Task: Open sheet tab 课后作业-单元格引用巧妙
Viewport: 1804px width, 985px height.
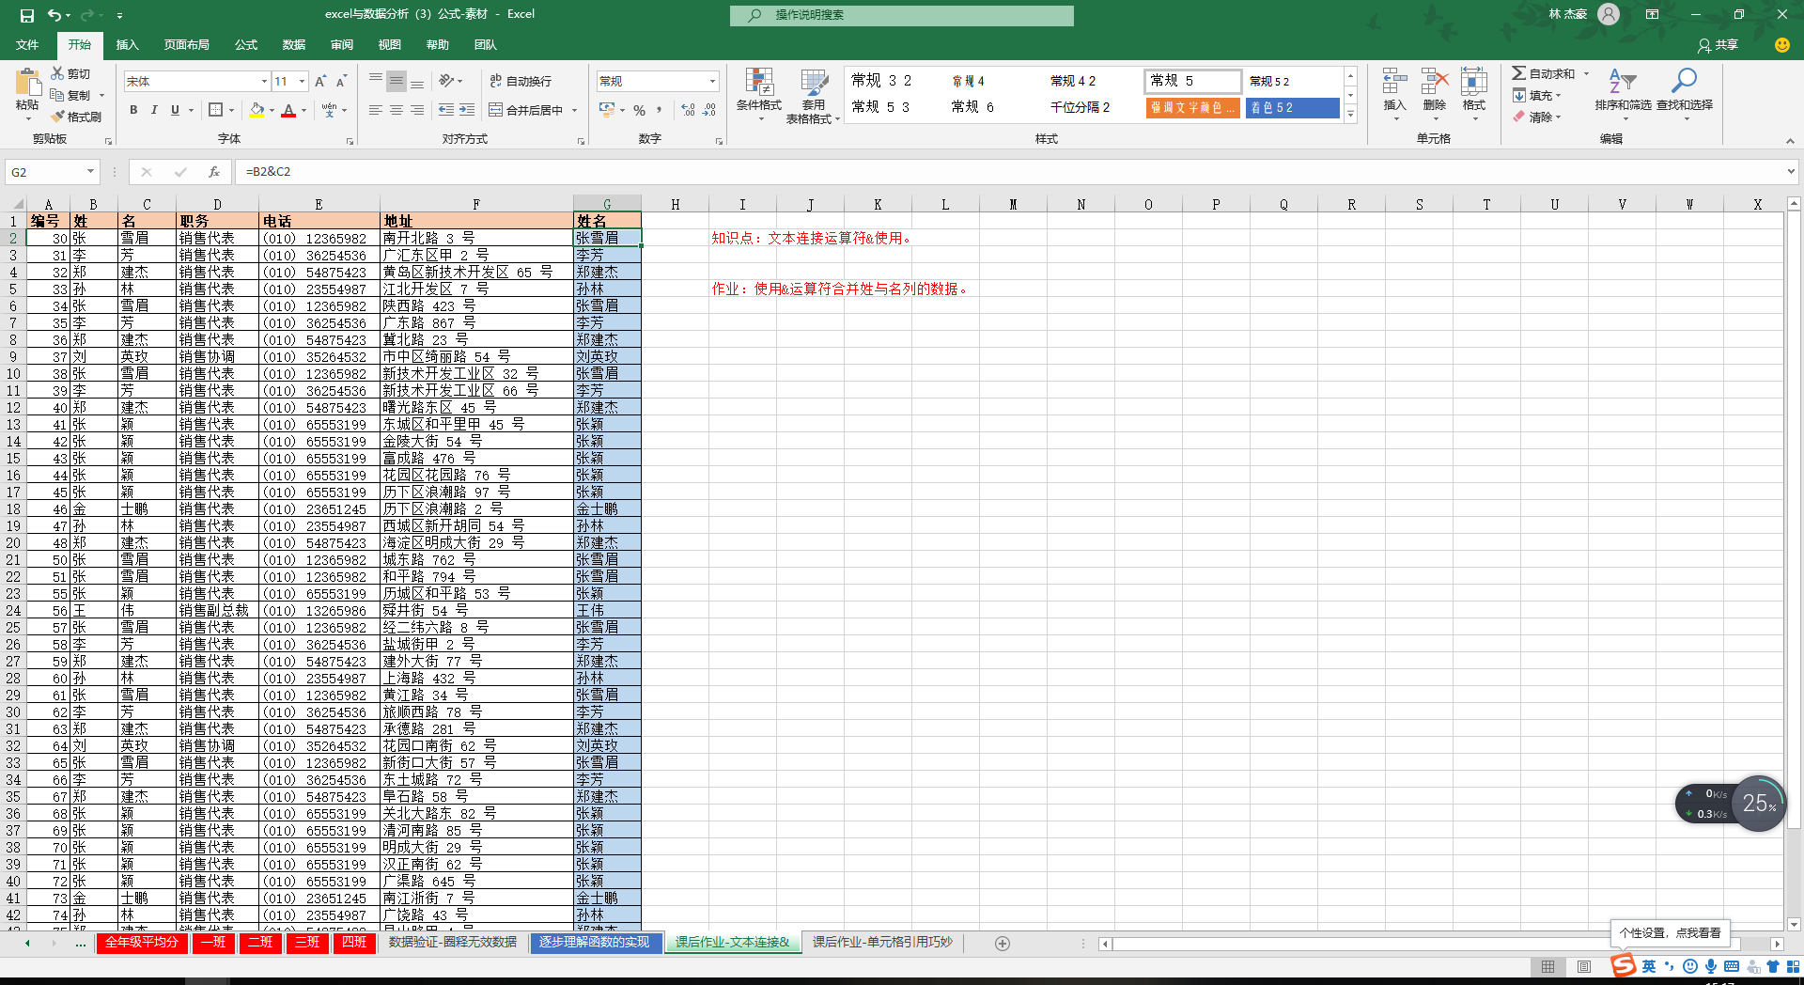Action: point(882,943)
